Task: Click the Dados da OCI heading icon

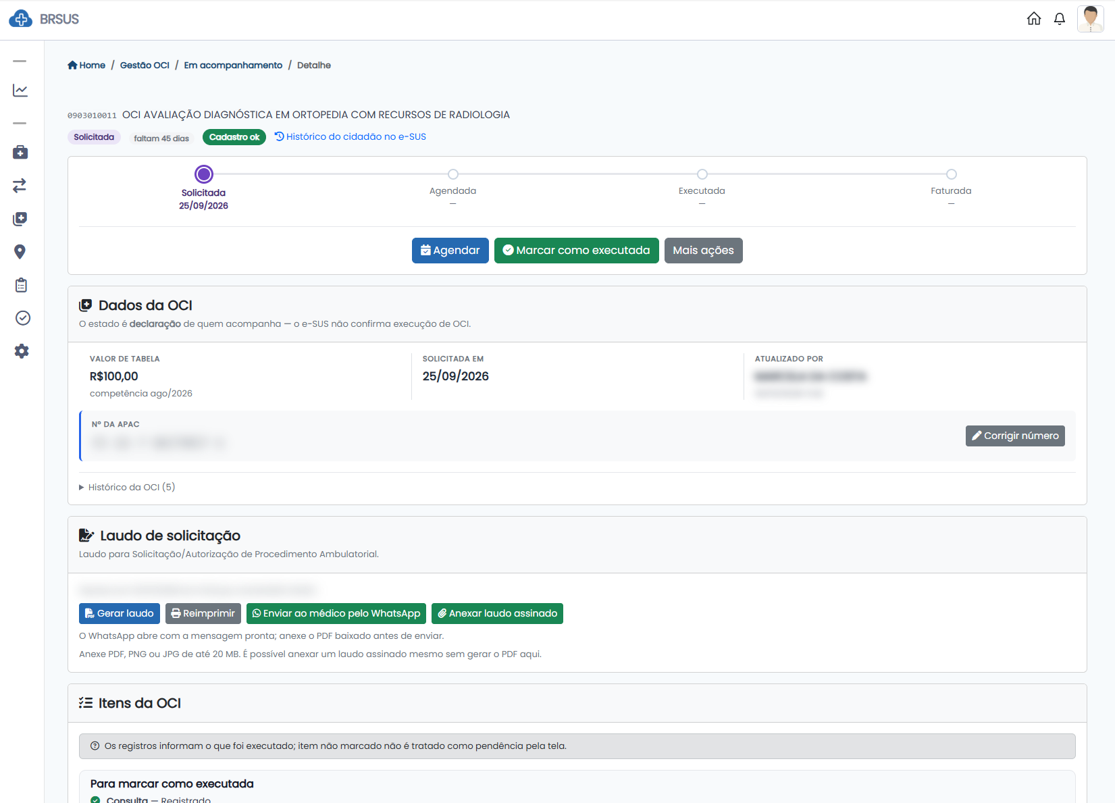Action: tap(86, 305)
